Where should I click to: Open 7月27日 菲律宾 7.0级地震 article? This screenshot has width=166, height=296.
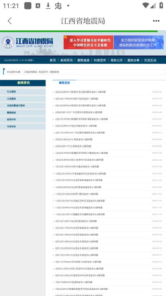click(x=74, y=282)
